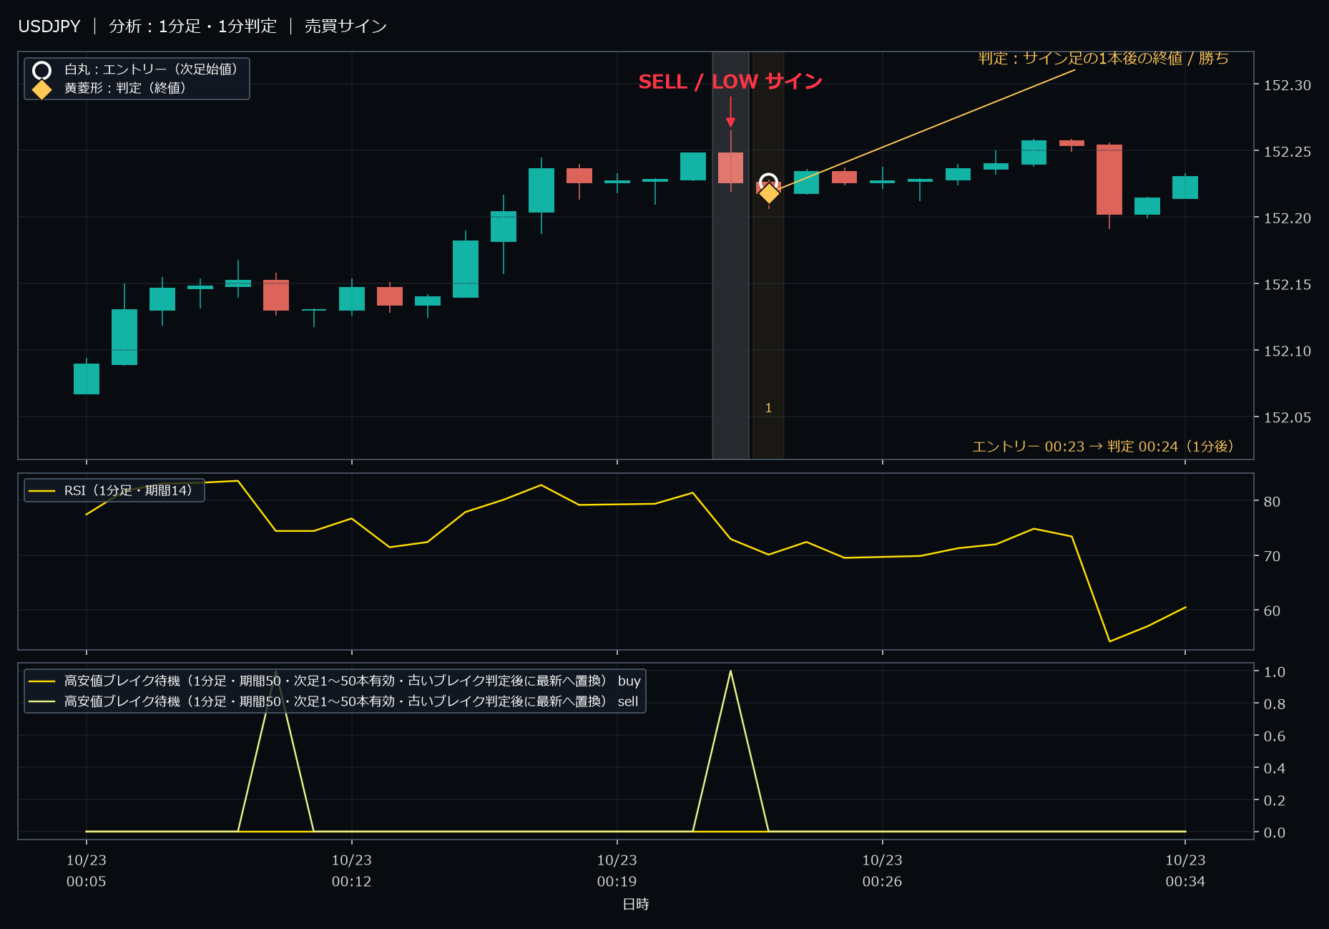Click the 0.6 value on the break-signal axis
This screenshot has height=929, width=1329.
(1275, 736)
